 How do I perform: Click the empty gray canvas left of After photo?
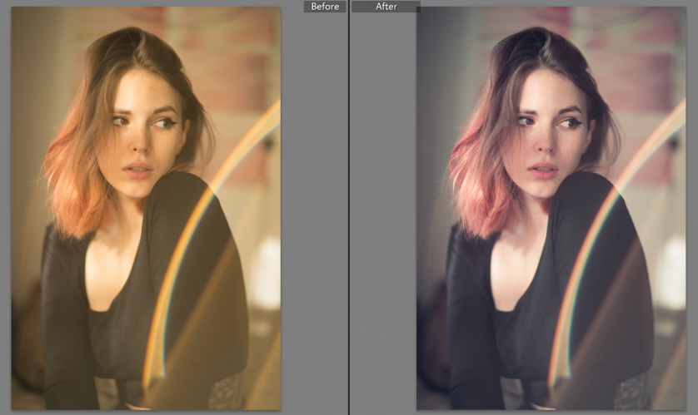click(x=383, y=208)
